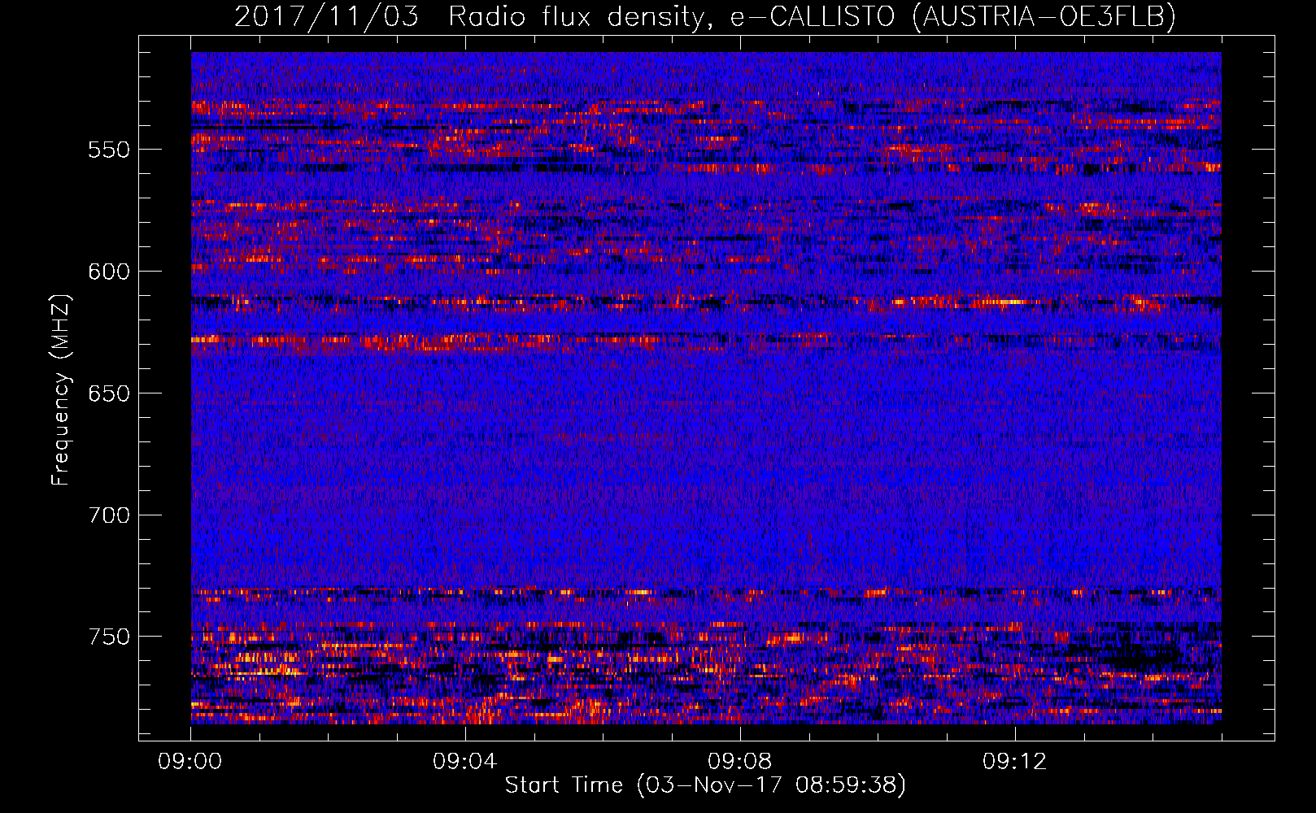Click the 09:08 time tick label
Screen dimensions: 1316x813
pos(739,762)
